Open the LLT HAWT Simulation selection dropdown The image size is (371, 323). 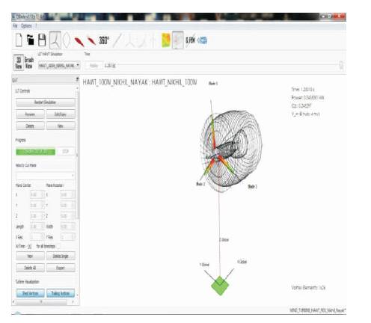59,65
